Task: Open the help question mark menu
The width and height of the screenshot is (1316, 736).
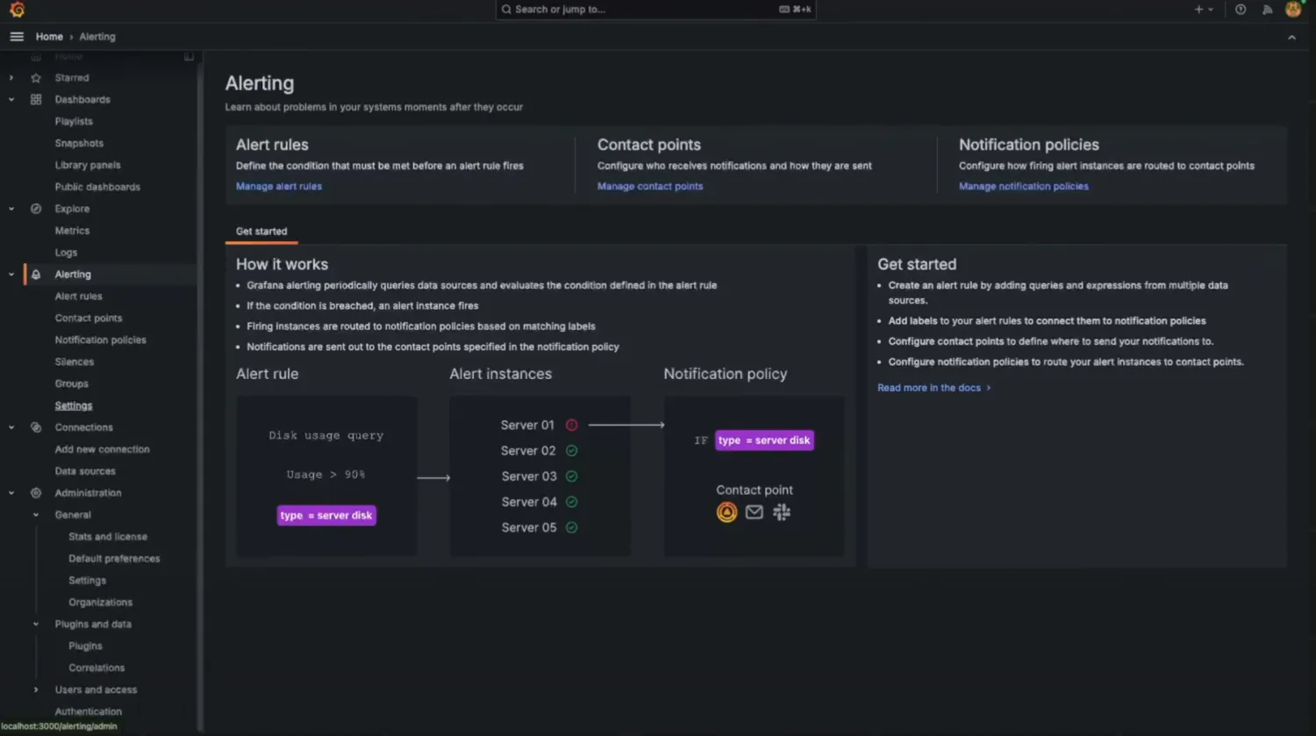Action: coord(1241,10)
